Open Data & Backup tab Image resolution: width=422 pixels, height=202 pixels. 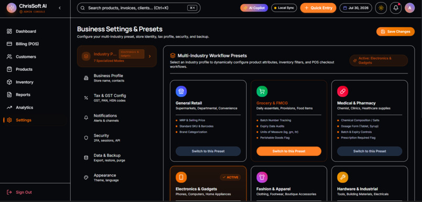click(x=117, y=158)
